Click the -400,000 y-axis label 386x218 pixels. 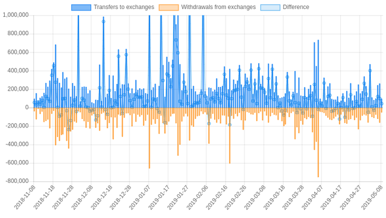(x=17, y=144)
